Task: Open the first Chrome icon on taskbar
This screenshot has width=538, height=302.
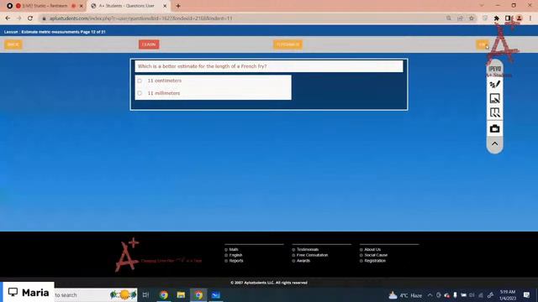Action: (x=164, y=294)
